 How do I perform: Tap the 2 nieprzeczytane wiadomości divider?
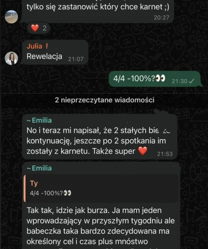pyautogui.click(x=104, y=100)
